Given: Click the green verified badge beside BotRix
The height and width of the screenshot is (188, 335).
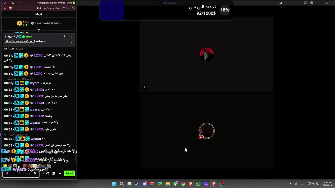Looking at the screenshot, I should click(23, 37).
